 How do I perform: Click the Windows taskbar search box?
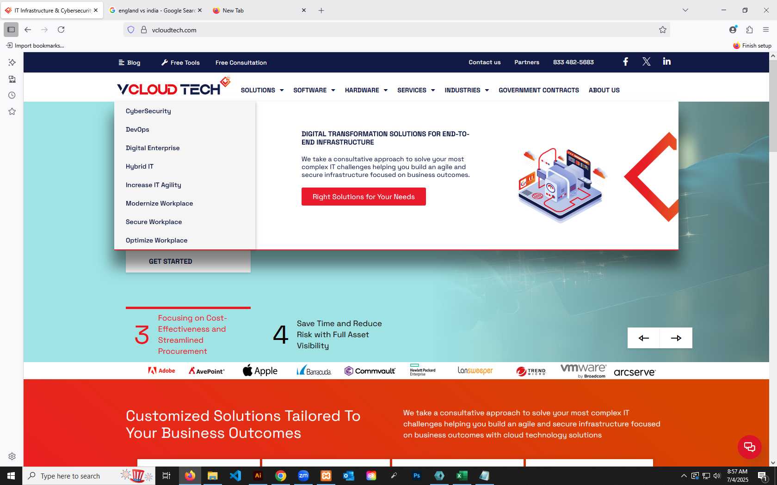(x=88, y=476)
